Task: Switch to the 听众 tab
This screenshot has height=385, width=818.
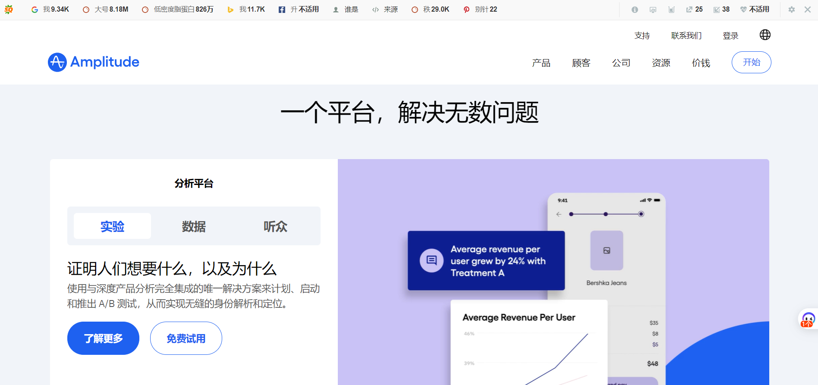Action: click(275, 226)
